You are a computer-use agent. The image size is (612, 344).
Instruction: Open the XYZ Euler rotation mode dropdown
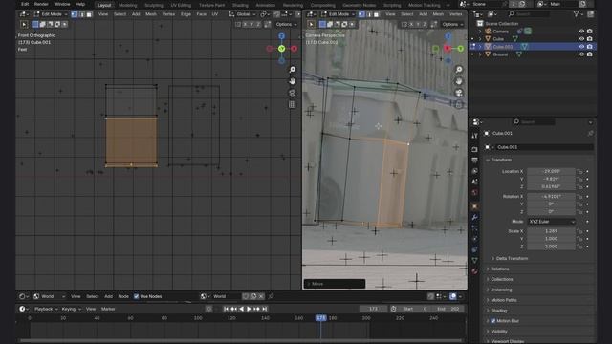click(x=552, y=222)
